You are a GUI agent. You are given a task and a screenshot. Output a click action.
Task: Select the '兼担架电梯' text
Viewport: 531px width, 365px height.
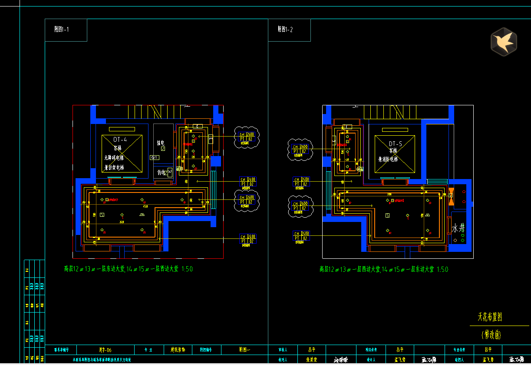(x=114, y=167)
